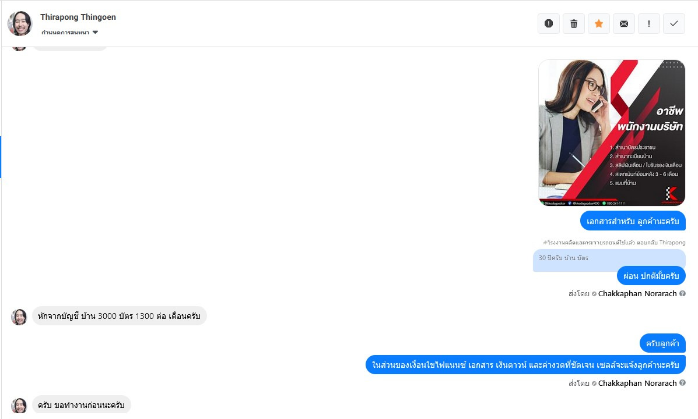The image size is (698, 419).
Task: Click help icon beside sender under the last blue message
Action: coord(682,383)
